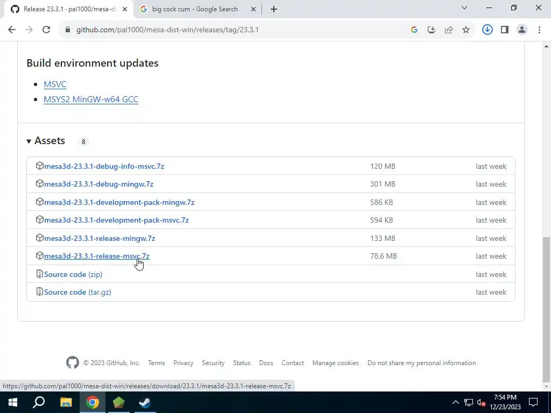Click package icon of debug-info-msvc asset
Image resolution: width=551 pixels, height=413 pixels.
coord(40,166)
